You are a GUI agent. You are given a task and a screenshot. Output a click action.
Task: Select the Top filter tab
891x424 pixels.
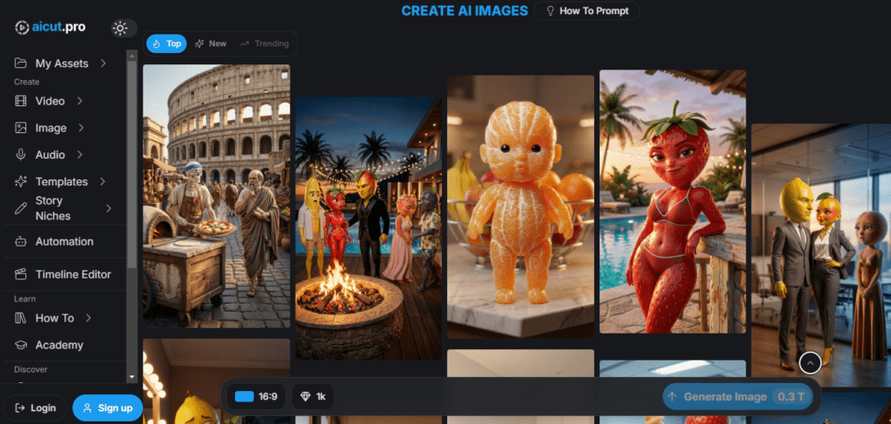click(166, 44)
